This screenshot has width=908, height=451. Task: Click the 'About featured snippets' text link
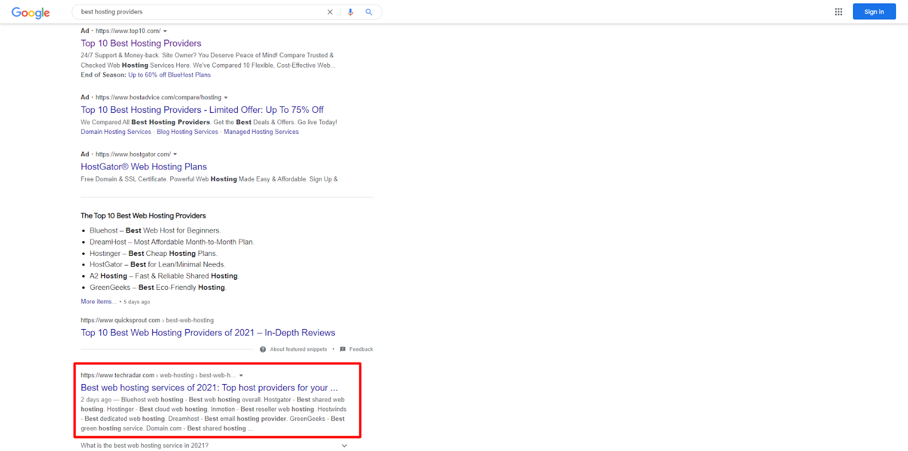pyautogui.click(x=299, y=349)
